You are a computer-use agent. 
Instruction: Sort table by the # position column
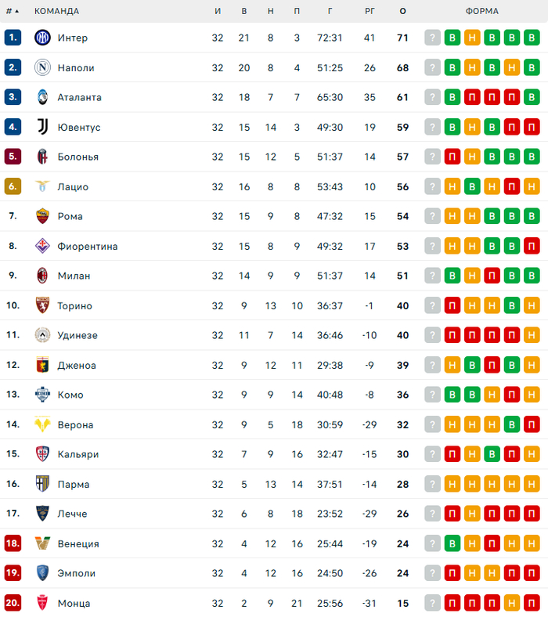12,11
